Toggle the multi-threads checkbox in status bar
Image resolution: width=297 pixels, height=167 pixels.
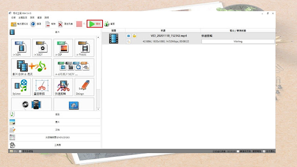pyautogui.click(x=20, y=151)
